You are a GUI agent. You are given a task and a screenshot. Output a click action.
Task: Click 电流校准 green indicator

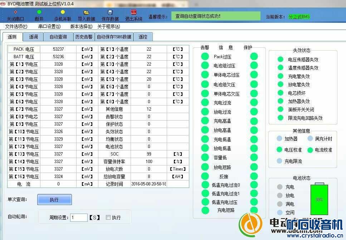pos(310,150)
